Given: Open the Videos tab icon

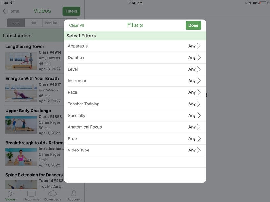Looking at the screenshot, I should [x=11, y=193].
